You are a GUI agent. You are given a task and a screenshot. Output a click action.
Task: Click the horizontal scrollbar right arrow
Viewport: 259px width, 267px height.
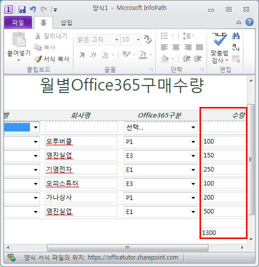[242, 247]
